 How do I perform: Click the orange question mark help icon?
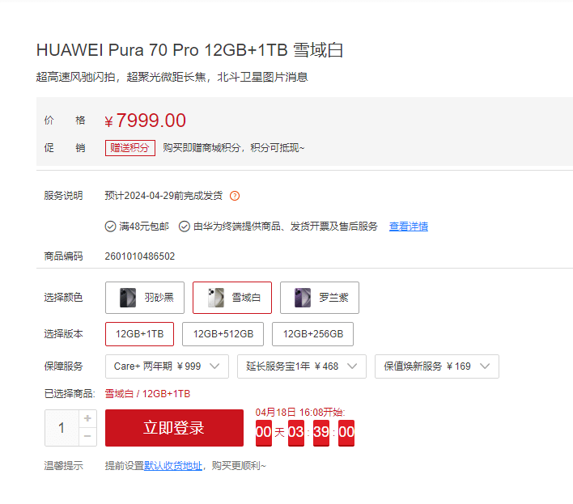[x=235, y=196]
